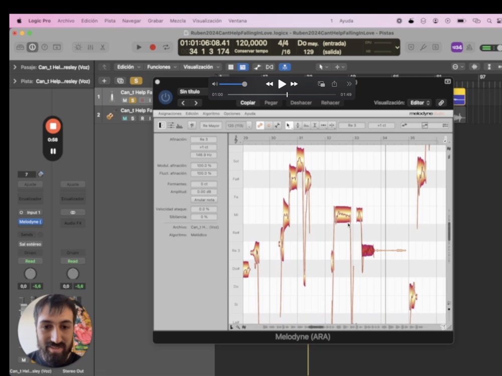Click the plug-in link chain icon

coord(441,103)
